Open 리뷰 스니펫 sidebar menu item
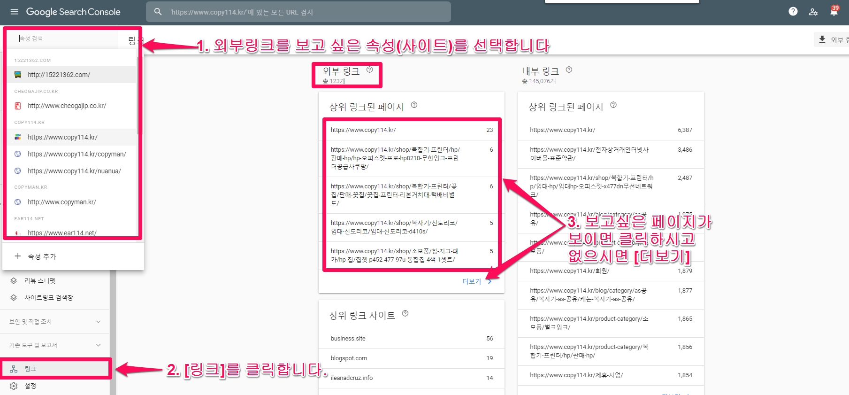This screenshot has width=849, height=395. [40, 280]
